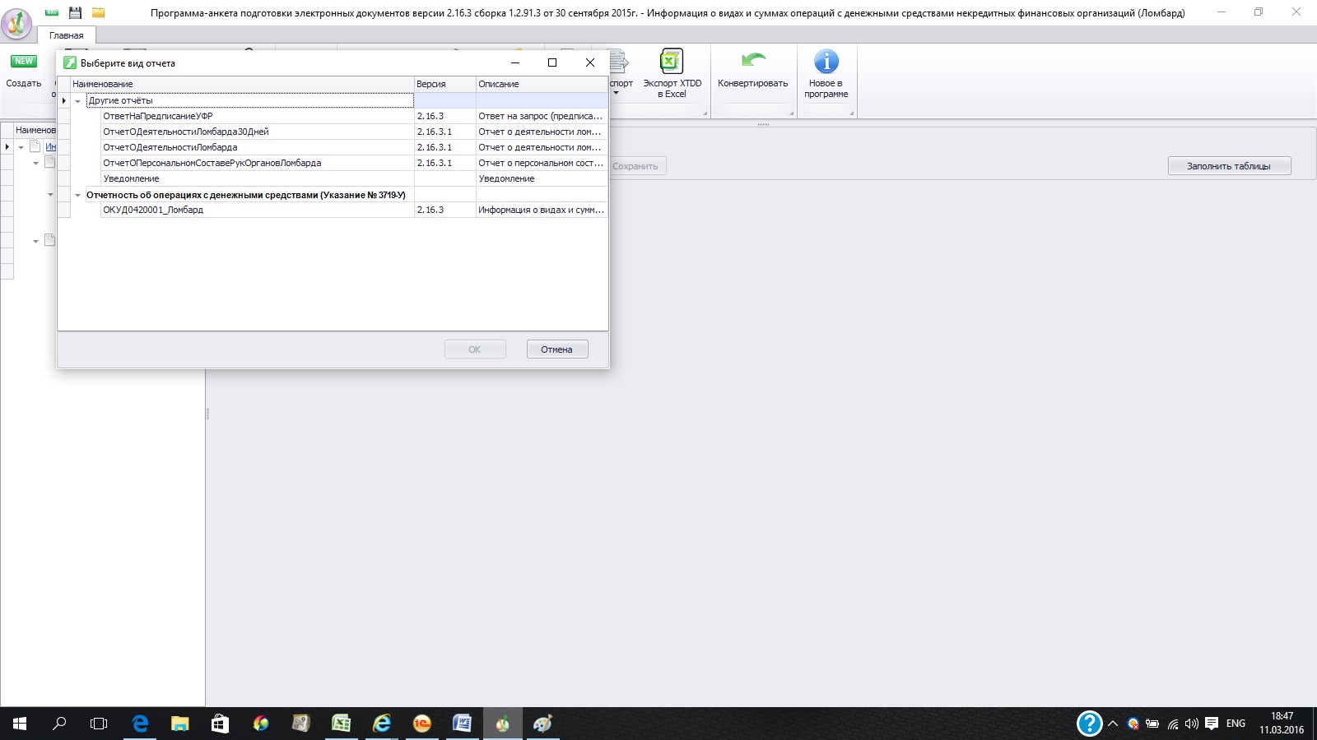This screenshot has width=1317, height=740.
Task: Collapse the first node in left tree panel
Action: [21, 147]
